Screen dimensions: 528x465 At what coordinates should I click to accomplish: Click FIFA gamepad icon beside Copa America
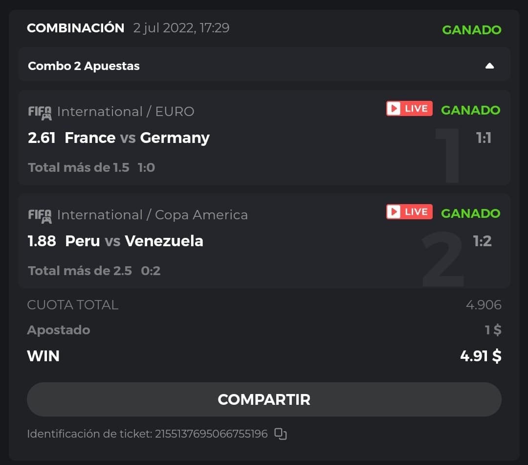click(x=40, y=215)
